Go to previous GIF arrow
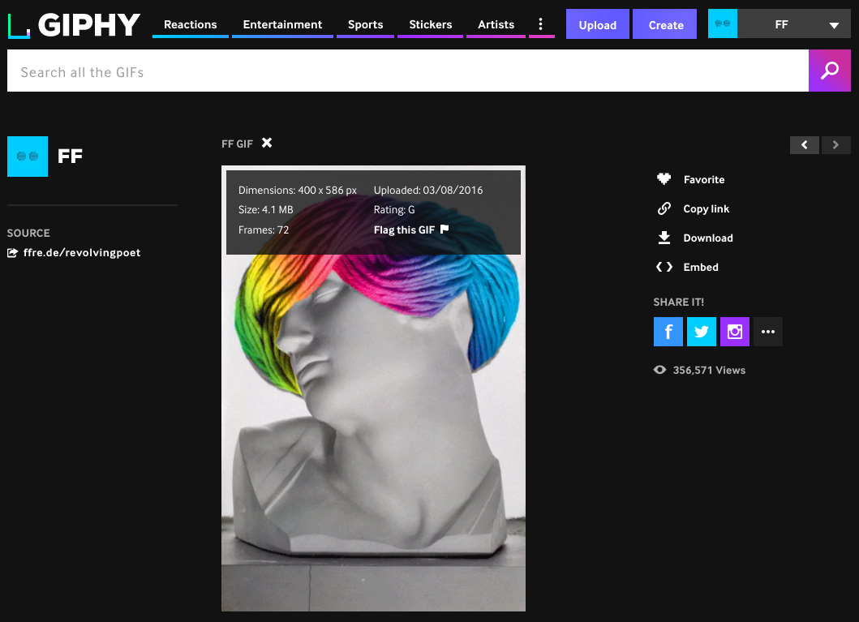 click(x=804, y=144)
